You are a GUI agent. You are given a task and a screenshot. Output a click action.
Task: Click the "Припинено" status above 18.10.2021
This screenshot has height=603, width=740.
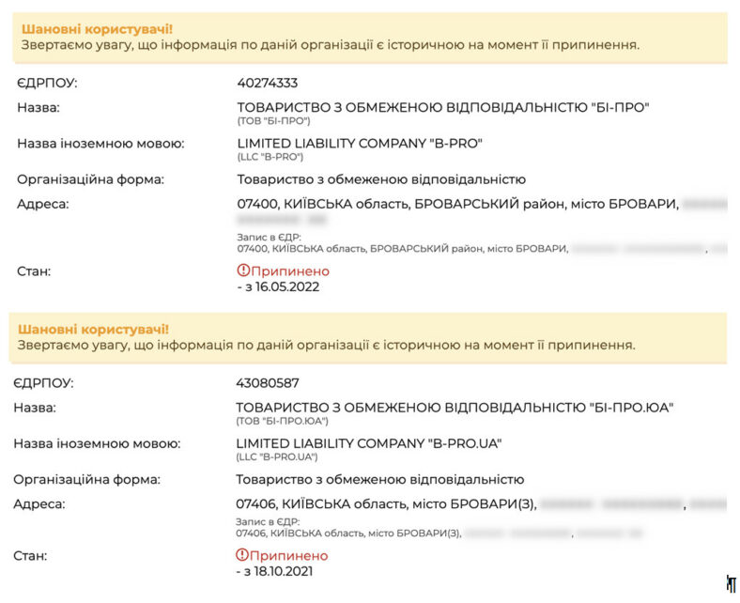click(x=289, y=555)
